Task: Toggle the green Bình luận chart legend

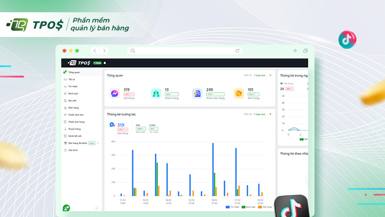Action: tap(249, 207)
